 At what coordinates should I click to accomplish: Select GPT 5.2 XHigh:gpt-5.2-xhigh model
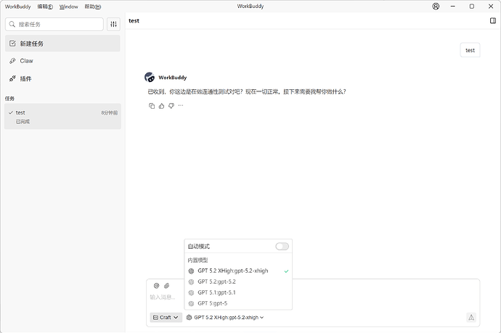click(x=238, y=271)
